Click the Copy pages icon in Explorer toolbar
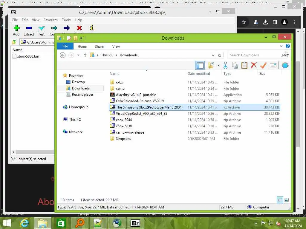 coord(235,65)
